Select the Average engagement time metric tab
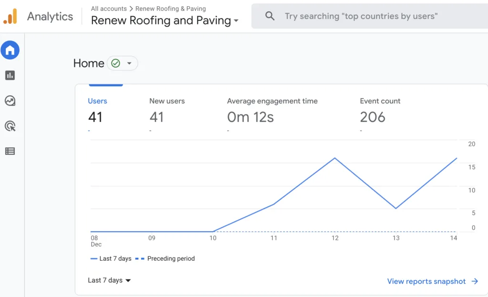The width and height of the screenshot is (488, 297). pyautogui.click(x=272, y=111)
